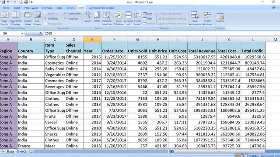The width and height of the screenshot is (280, 157).
Task: Open the Page Layout ribbon tab
Action: coord(31,8)
